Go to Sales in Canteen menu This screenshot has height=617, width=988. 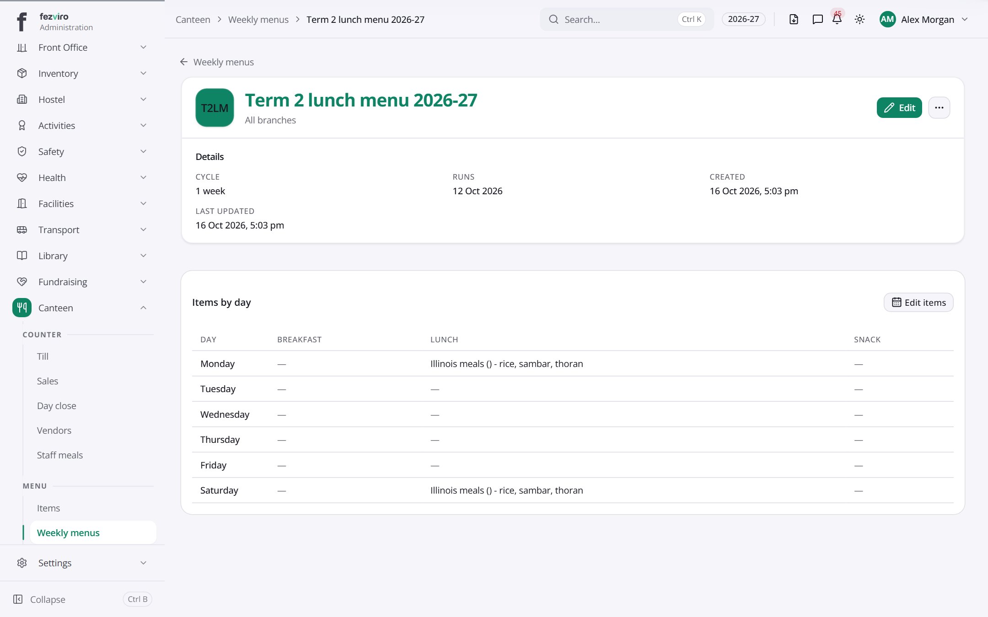click(x=48, y=381)
